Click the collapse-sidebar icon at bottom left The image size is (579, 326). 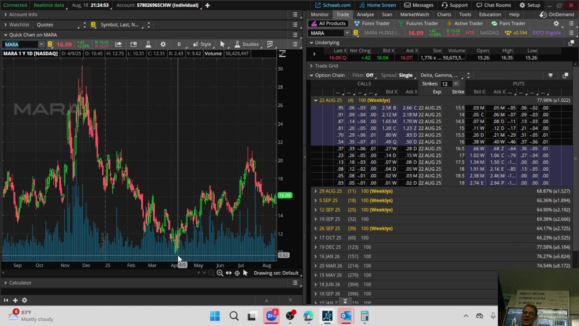pos(6,300)
